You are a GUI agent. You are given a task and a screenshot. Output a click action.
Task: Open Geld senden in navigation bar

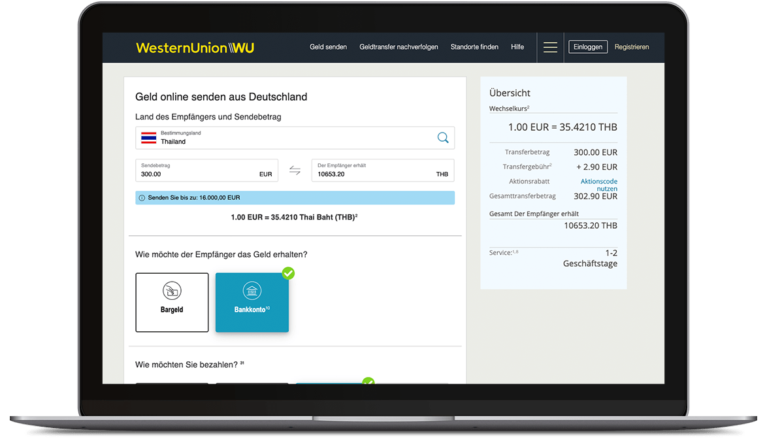coord(328,47)
